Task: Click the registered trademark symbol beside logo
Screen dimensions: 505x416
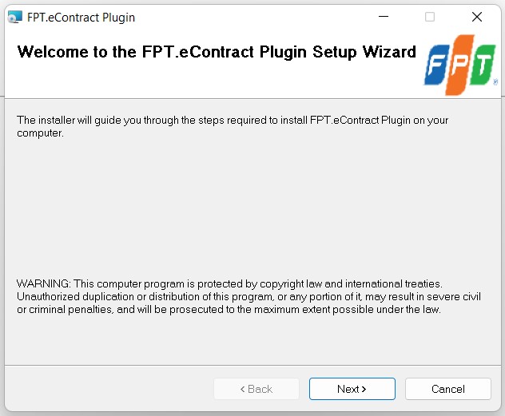Action: pos(495,81)
